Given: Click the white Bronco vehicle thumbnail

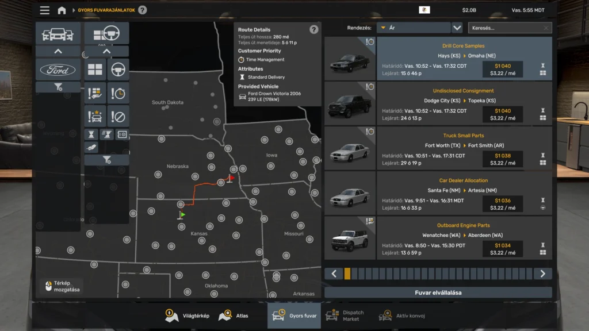Looking at the screenshot, I should pos(350,238).
